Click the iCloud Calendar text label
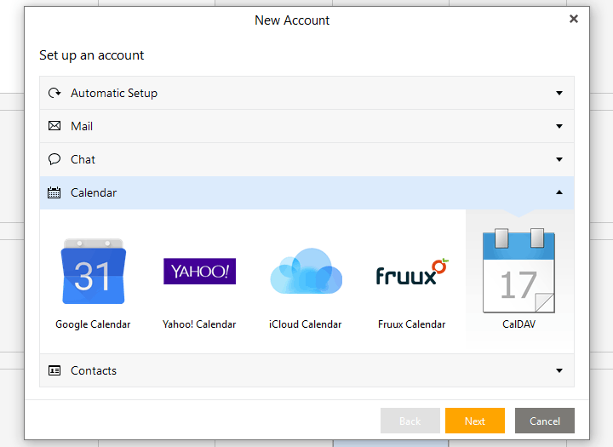 (306, 324)
